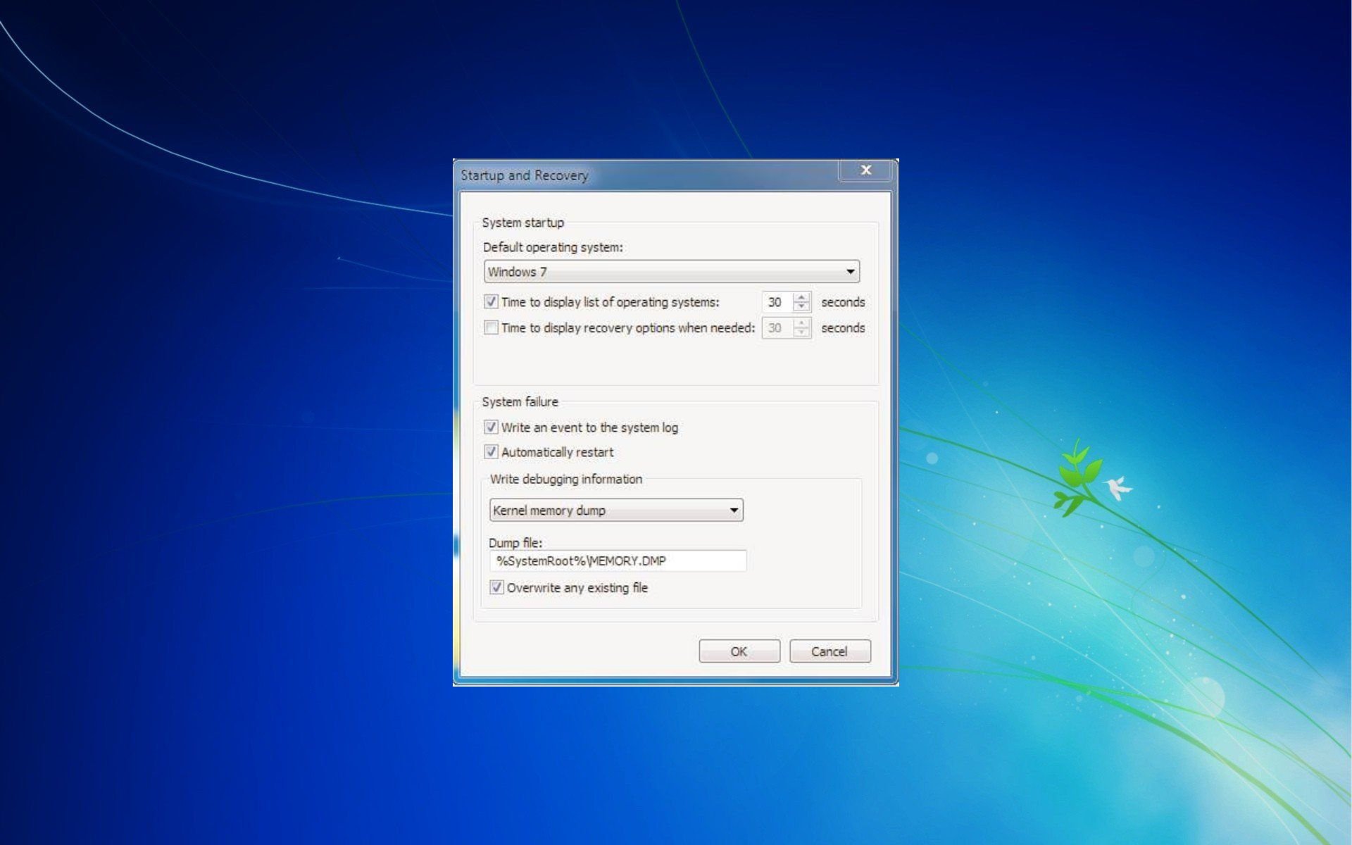Increase operating systems list display seconds
Screen dimensions: 1352x845
point(801,297)
